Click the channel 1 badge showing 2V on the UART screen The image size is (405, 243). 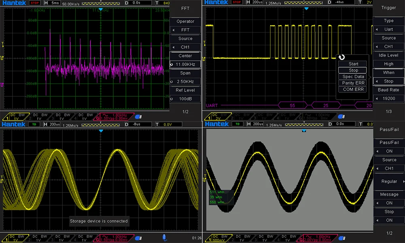217,117
